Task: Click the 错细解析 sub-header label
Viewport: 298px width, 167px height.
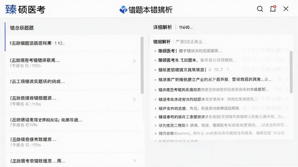Action: [162, 42]
